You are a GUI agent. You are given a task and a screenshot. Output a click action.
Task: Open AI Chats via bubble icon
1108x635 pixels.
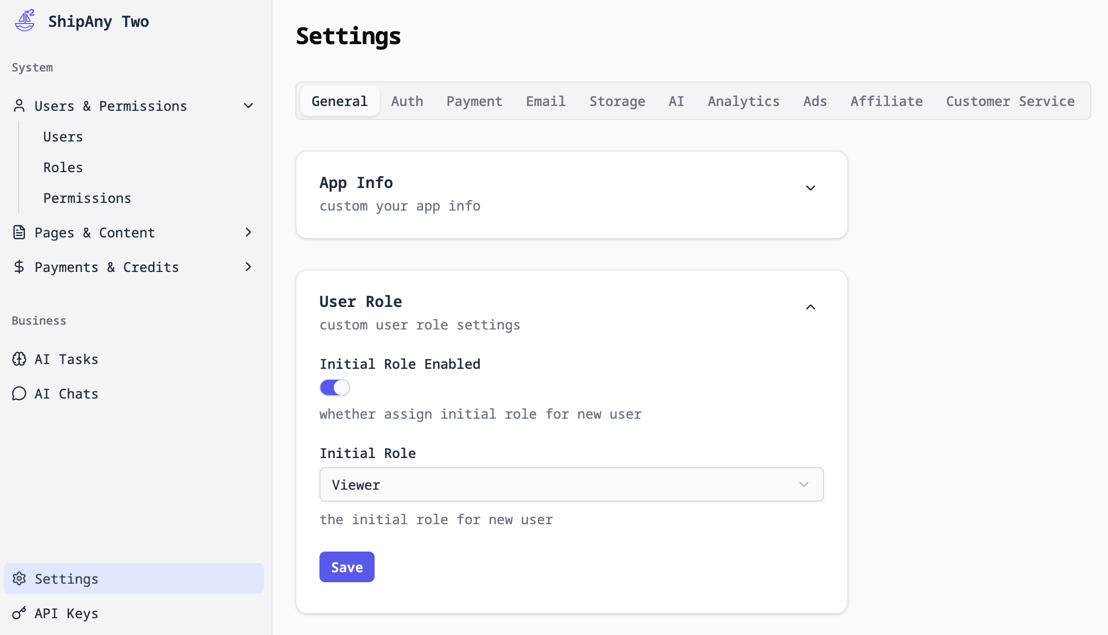pyautogui.click(x=19, y=393)
